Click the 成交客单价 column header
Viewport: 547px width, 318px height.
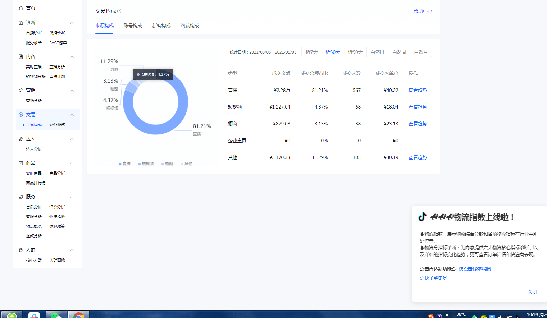[387, 73]
